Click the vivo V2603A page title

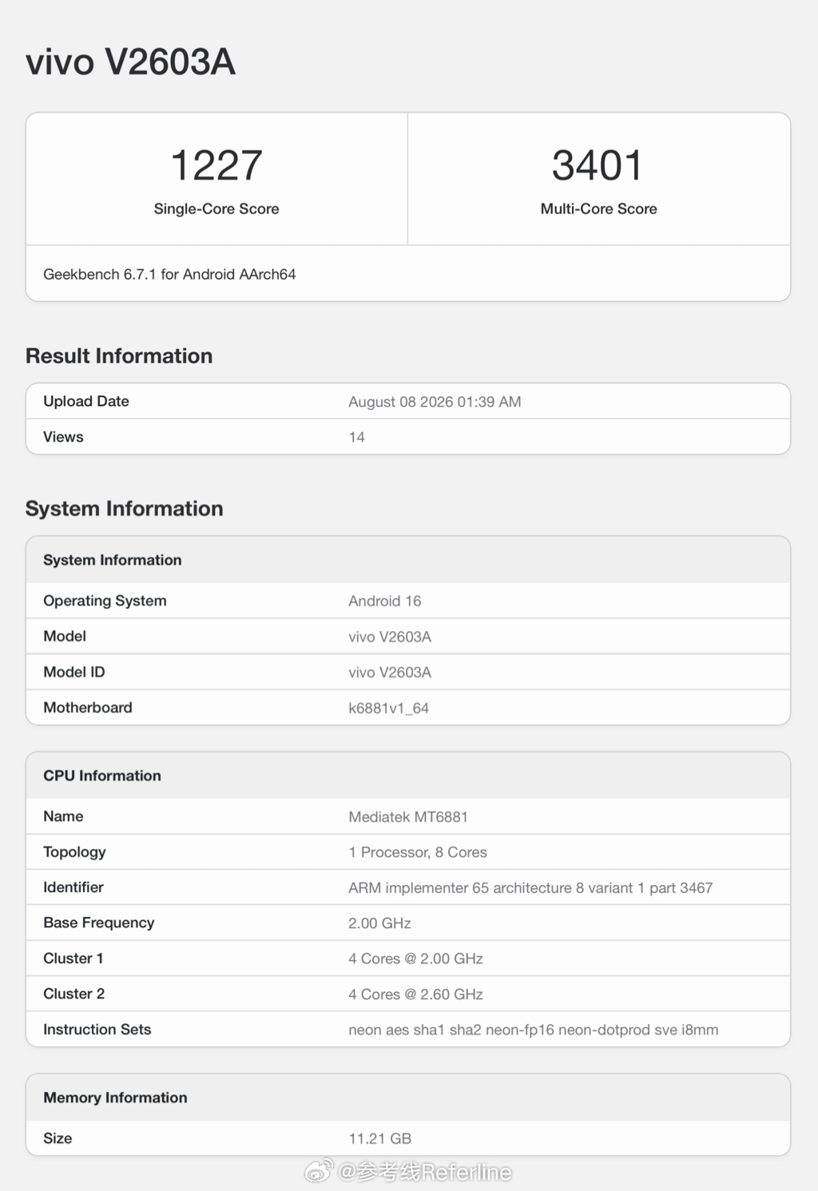pyautogui.click(x=131, y=62)
